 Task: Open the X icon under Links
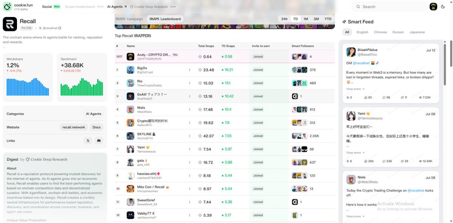click(88, 141)
